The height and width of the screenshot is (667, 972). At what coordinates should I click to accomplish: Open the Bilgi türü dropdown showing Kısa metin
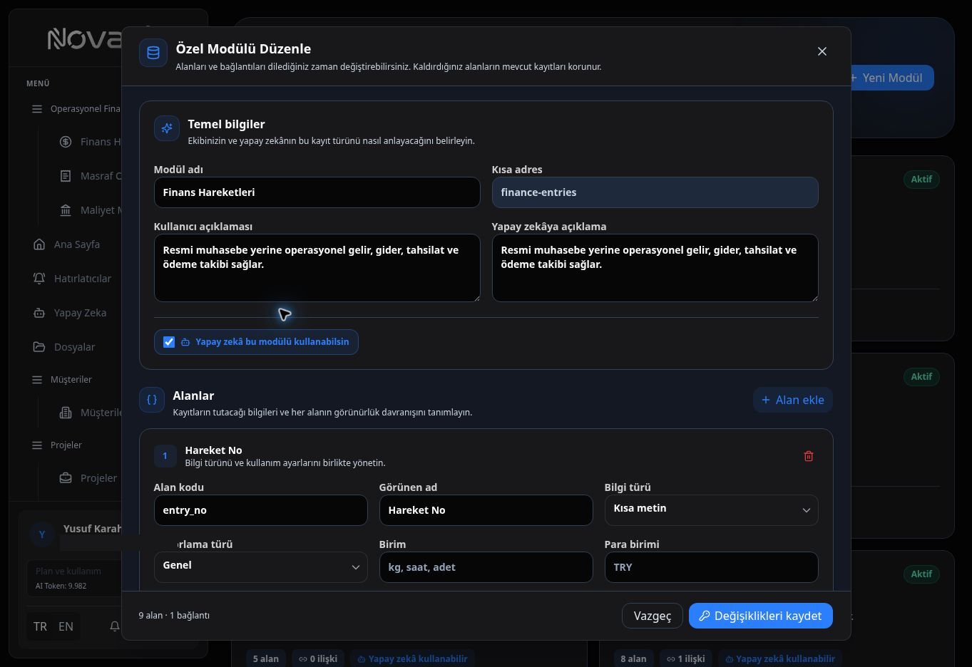click(x=711, y=510)
